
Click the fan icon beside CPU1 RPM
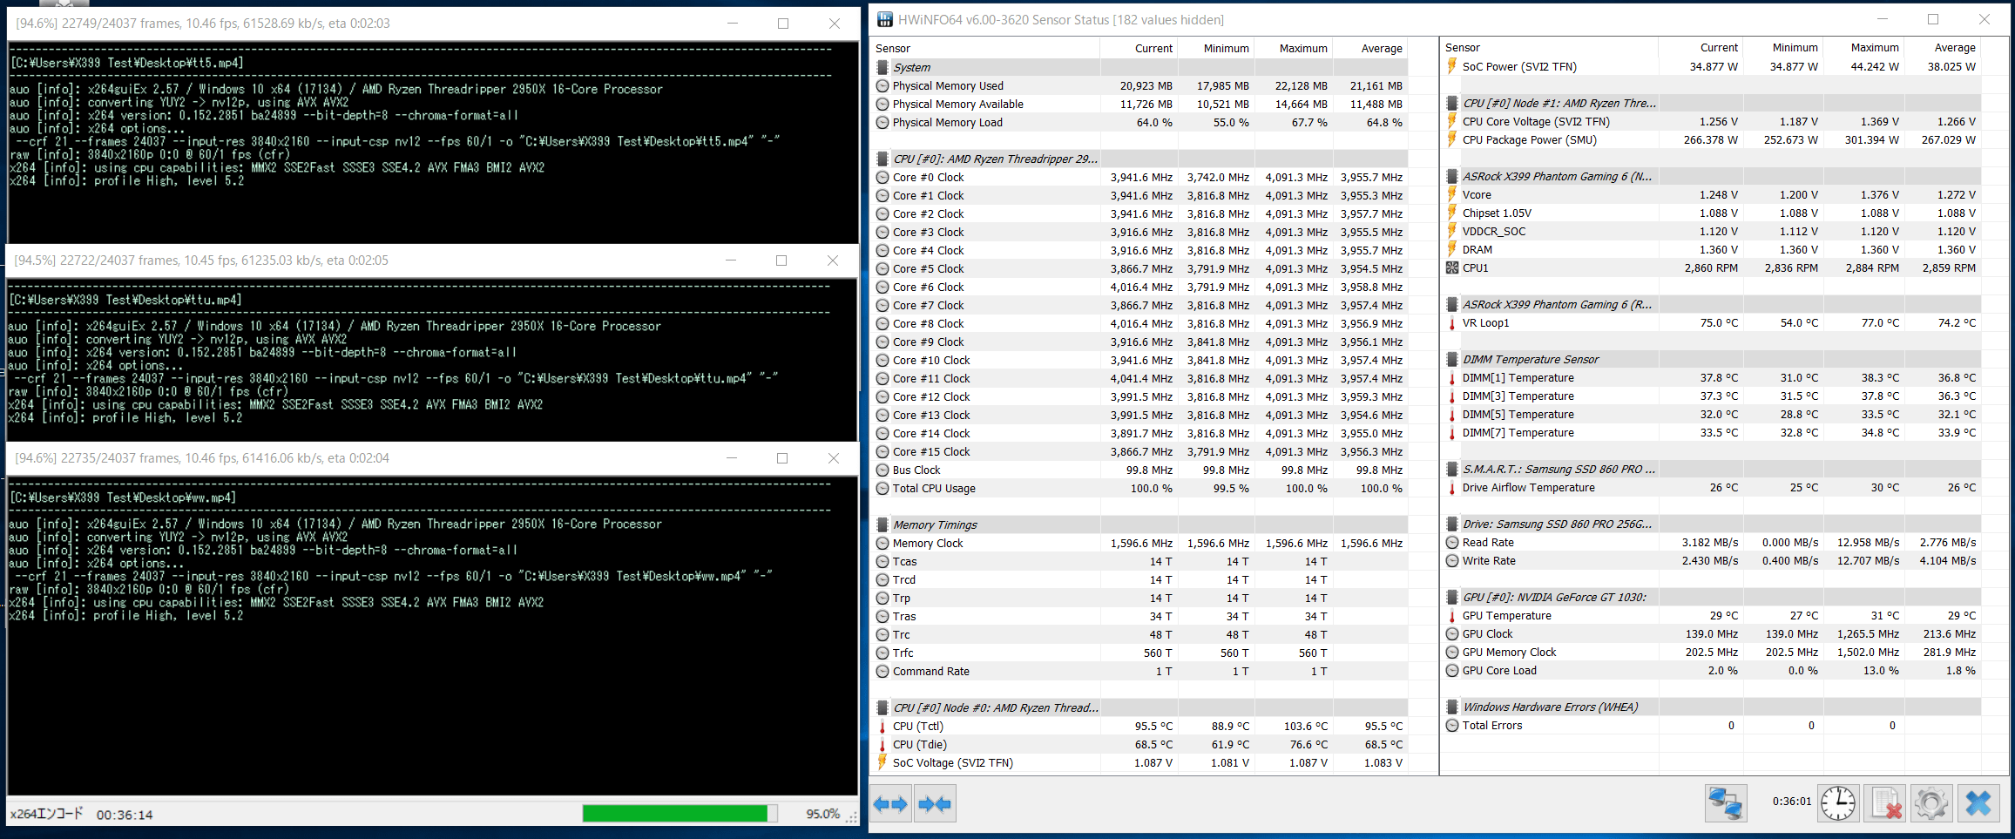1451,267
